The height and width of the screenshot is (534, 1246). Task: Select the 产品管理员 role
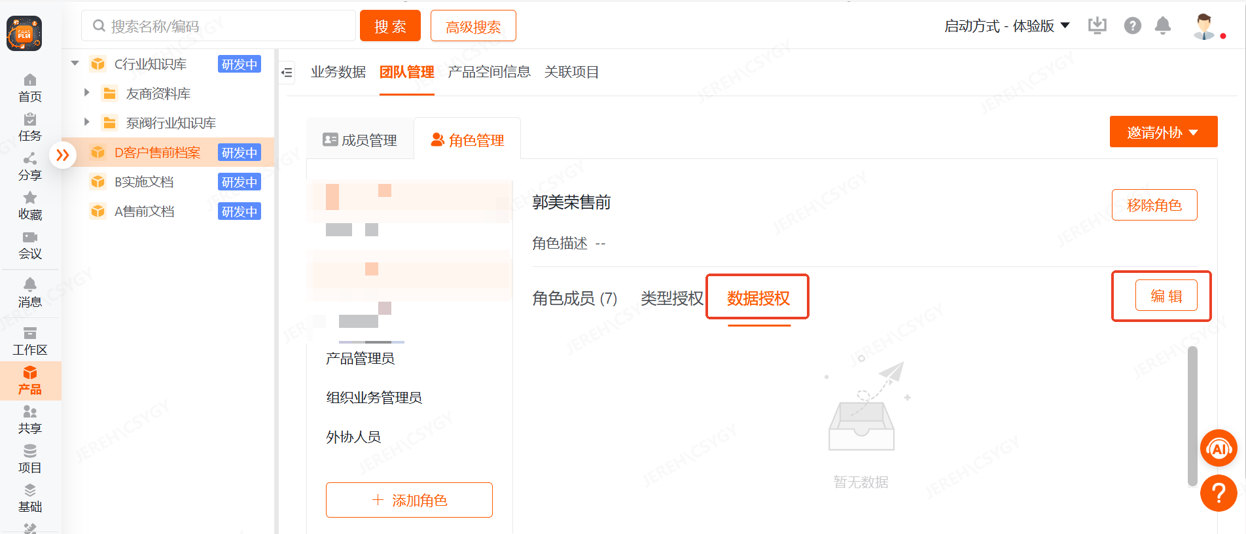click(360, 359)
